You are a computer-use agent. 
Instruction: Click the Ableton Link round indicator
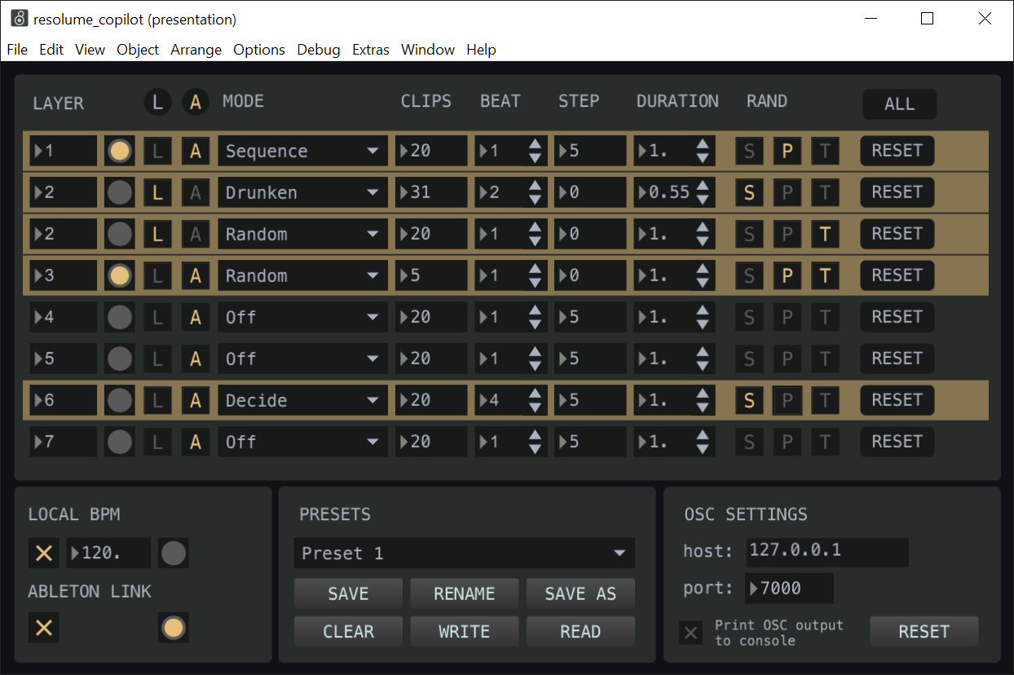coord(174,628)
